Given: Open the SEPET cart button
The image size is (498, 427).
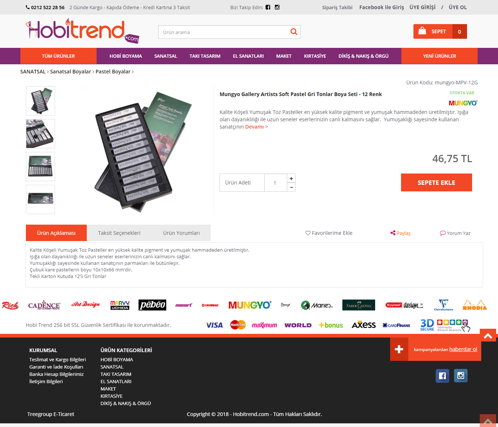Looking at the screenshot, I should tap(440, 31).
